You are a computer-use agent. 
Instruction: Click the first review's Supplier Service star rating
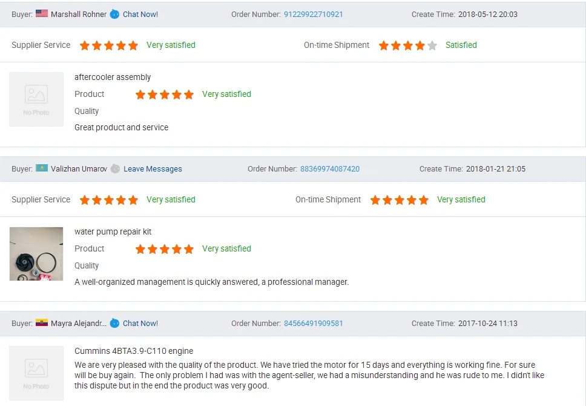pyautogui.click(x=109, y=45)
